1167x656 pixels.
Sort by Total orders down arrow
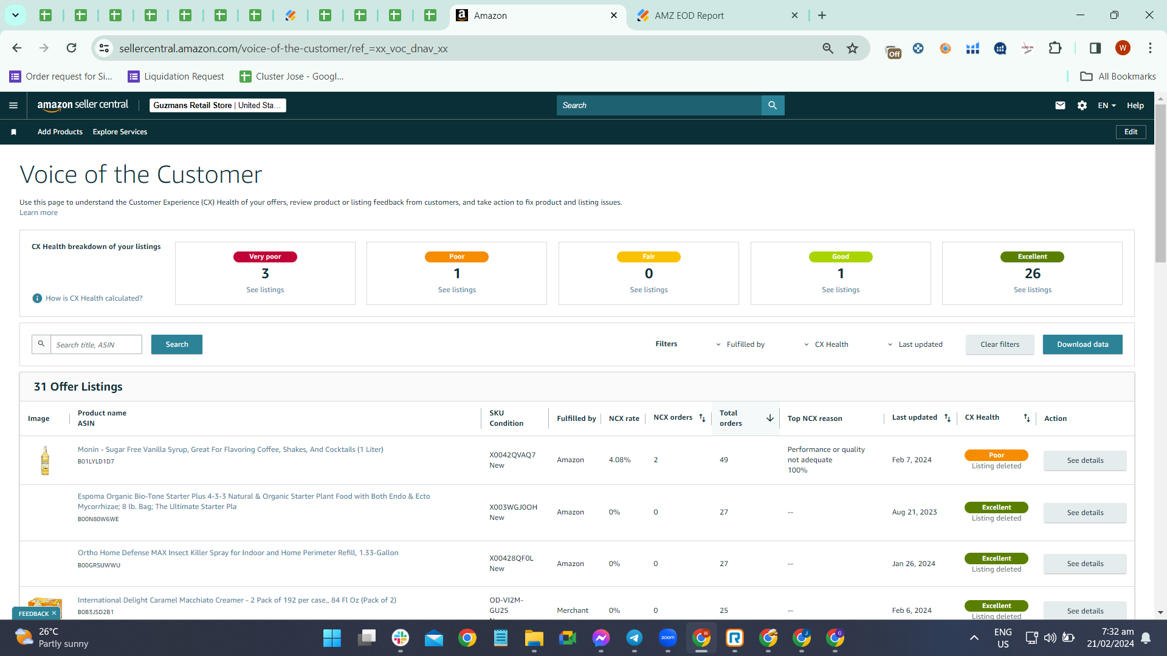pos(769,418)
